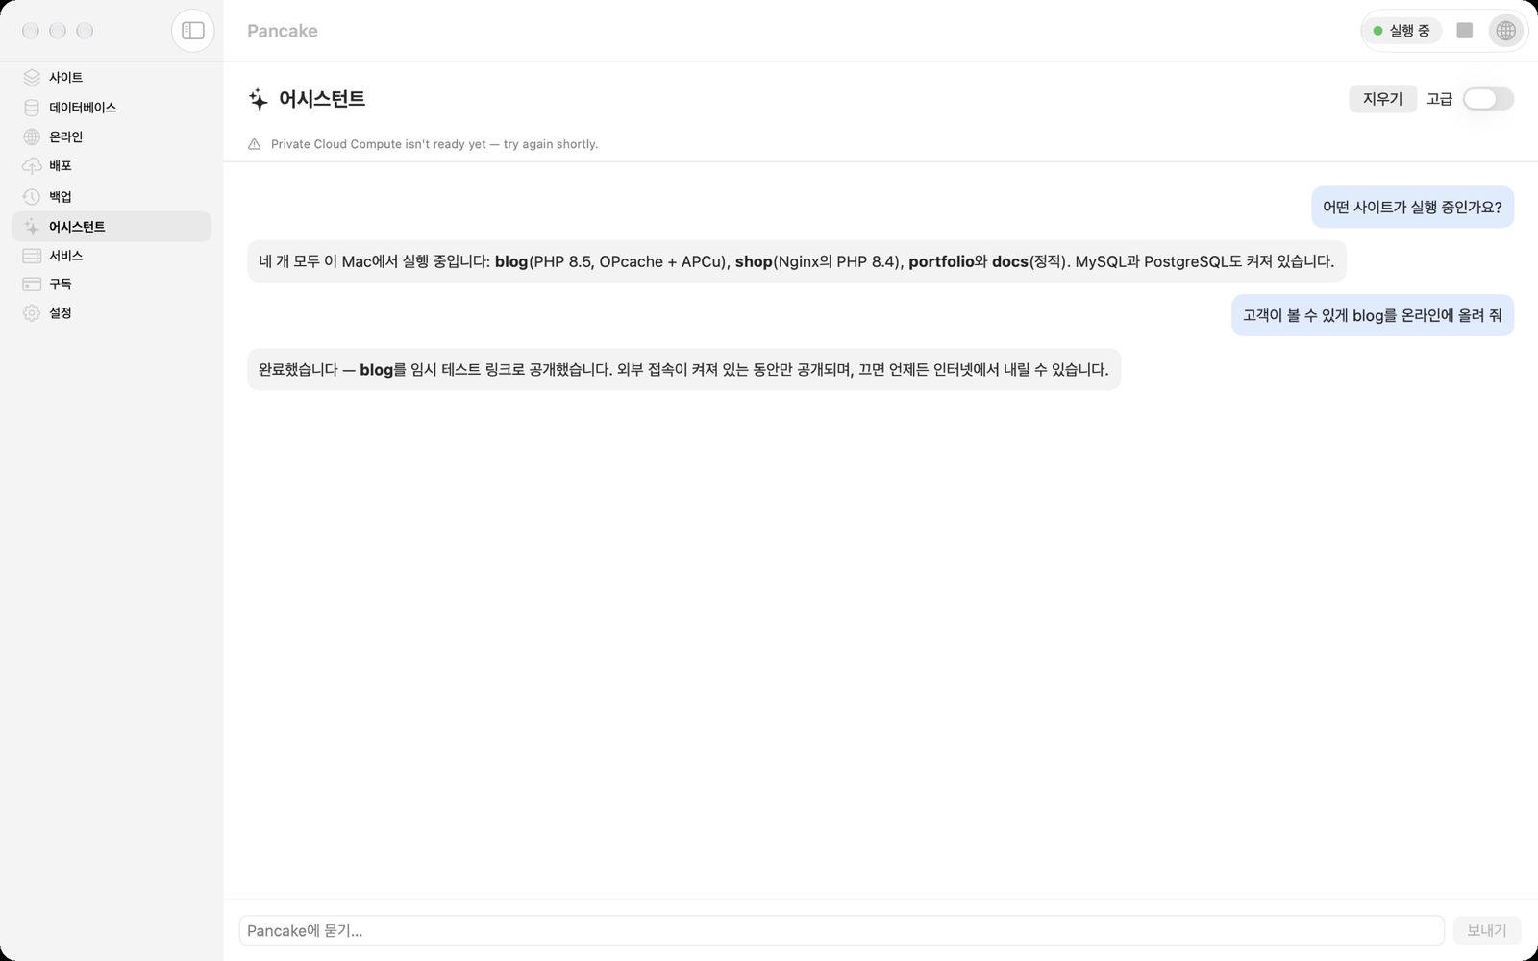Select 어시스턴트 in the sidebar

pyautogui.click(x=112, y=227)
